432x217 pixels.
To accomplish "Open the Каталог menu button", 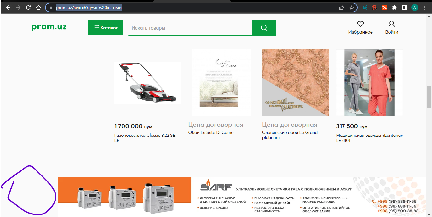I will click(105, 28).
